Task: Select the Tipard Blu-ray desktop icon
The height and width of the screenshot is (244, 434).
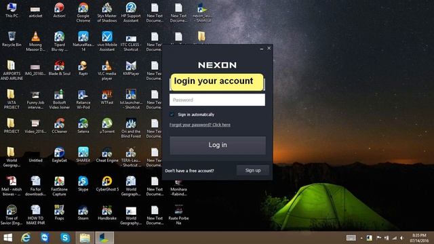Action: (59, 41)
